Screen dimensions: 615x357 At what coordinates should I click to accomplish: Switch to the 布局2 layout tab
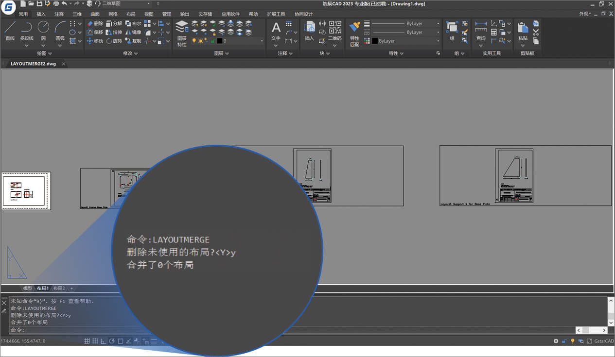pos(59,289)
